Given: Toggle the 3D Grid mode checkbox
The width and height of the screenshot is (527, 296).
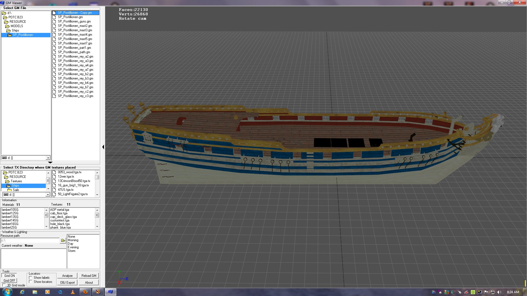Looking at the screenshot, I should click(4, 285).
